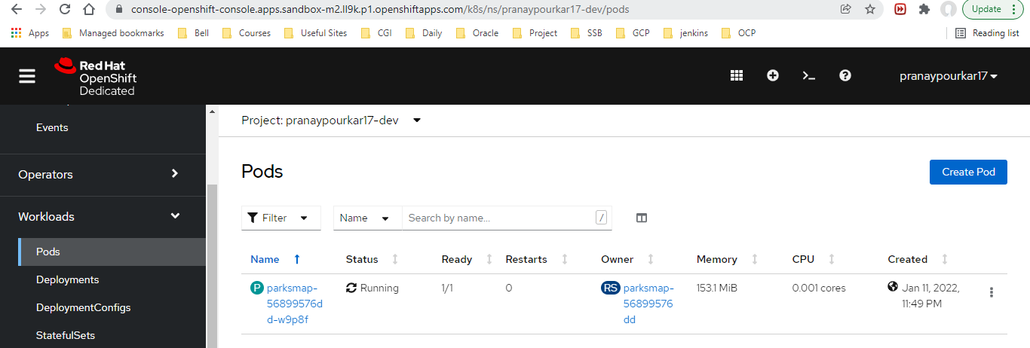The image size is (1030, 348).
Task: Select Deployments in the sidebar
Action: tap(67, 279)
